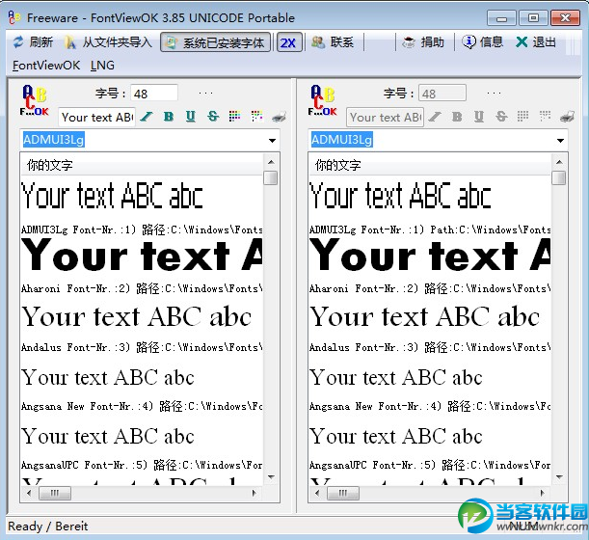Open the 联系 contact toolbar item
This screenshot has width=589, height=540.
pyautogui.click(x=333, y=42)
